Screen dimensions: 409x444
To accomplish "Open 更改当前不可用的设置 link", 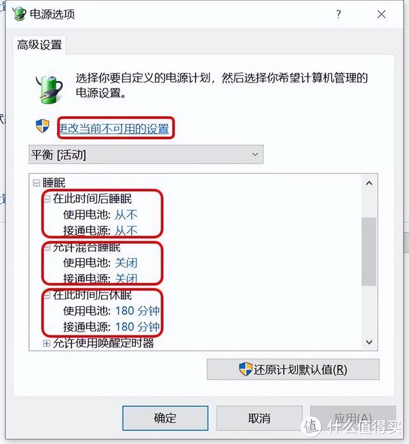I will tap(114, 128).
